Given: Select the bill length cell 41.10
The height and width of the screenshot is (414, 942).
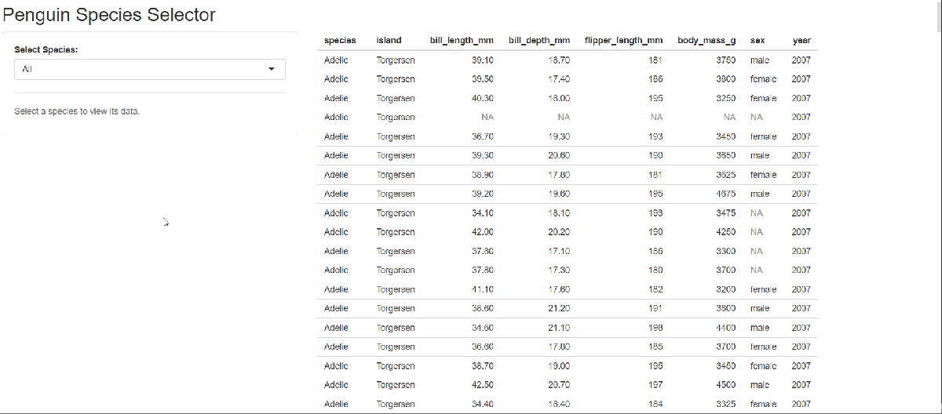Looking at the screenshot, I should tap(483, 289).
